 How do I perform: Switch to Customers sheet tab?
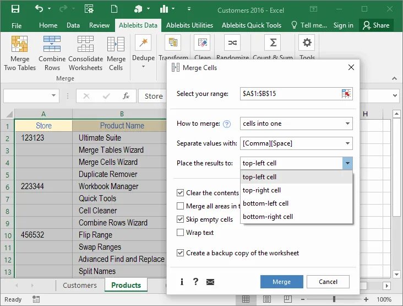80,286
